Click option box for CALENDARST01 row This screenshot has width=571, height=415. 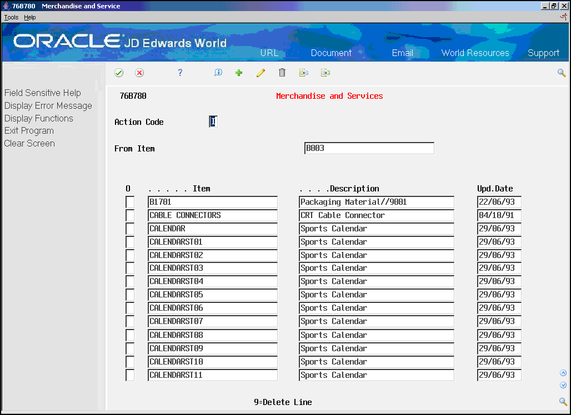(x=130, y=242)
